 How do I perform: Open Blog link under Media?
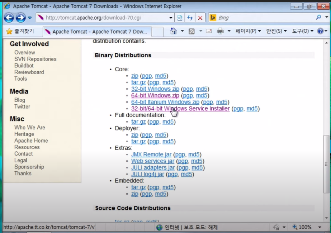20,100
